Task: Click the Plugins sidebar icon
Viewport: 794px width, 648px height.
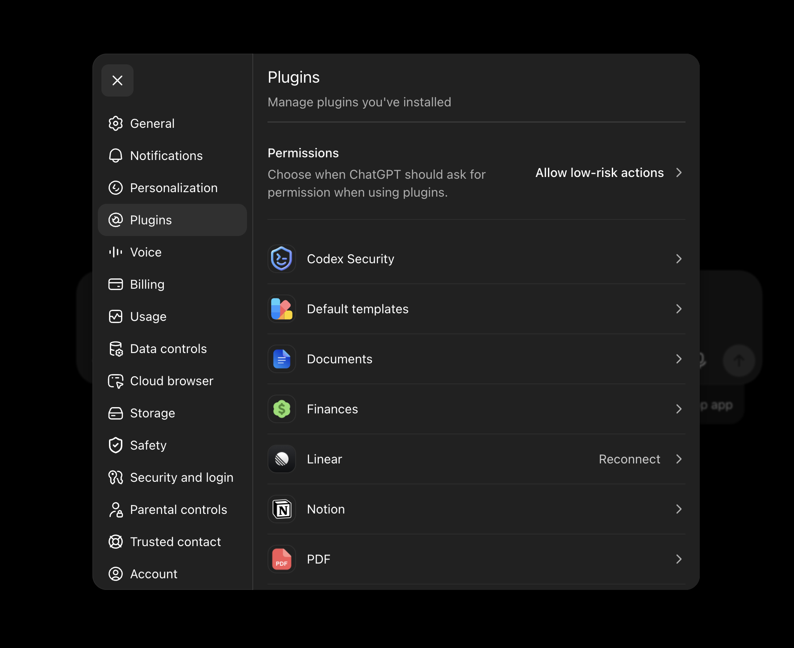Action: click(116, 220)
